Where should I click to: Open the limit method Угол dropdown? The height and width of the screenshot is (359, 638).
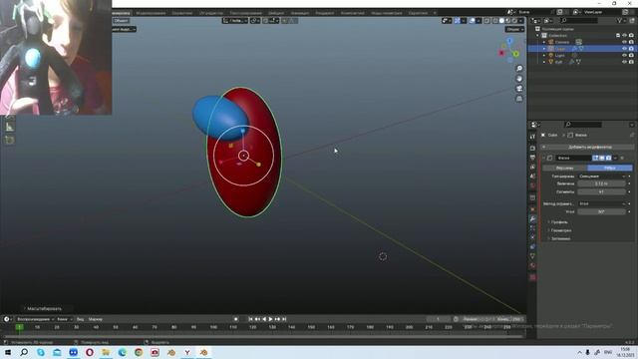click(x=602, y=203)
